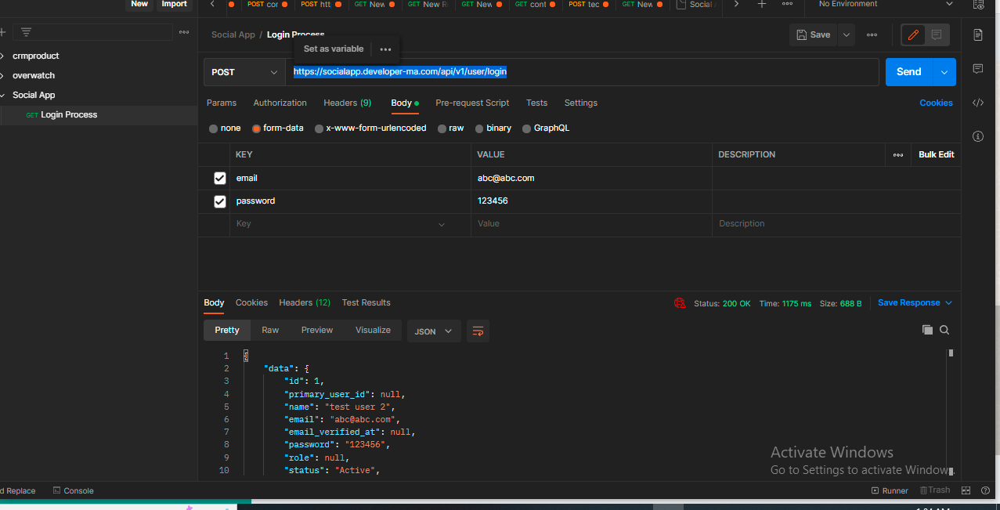
Task: Click the documentation icon in right sidebar
Action: (978, 34)
